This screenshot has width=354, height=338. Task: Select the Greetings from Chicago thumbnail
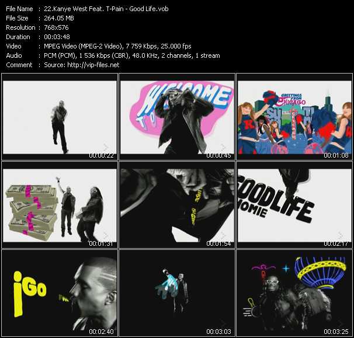tap(294, 117)
